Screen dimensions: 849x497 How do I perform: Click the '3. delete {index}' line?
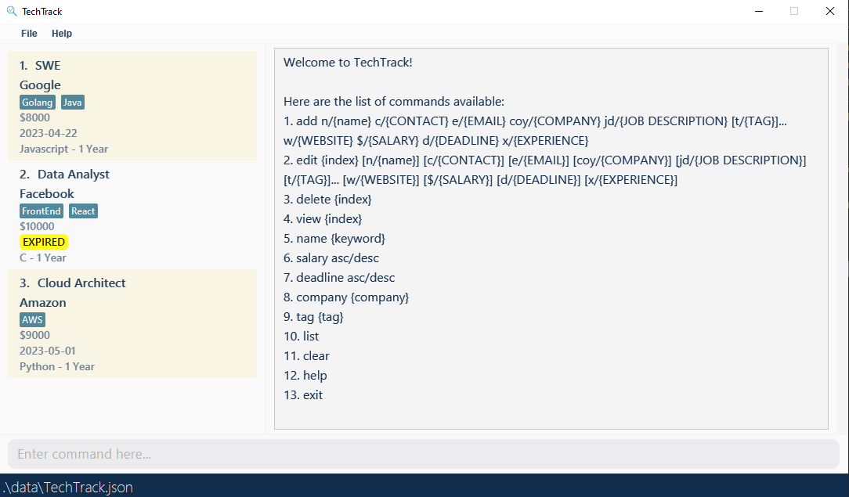coord(327,199)
